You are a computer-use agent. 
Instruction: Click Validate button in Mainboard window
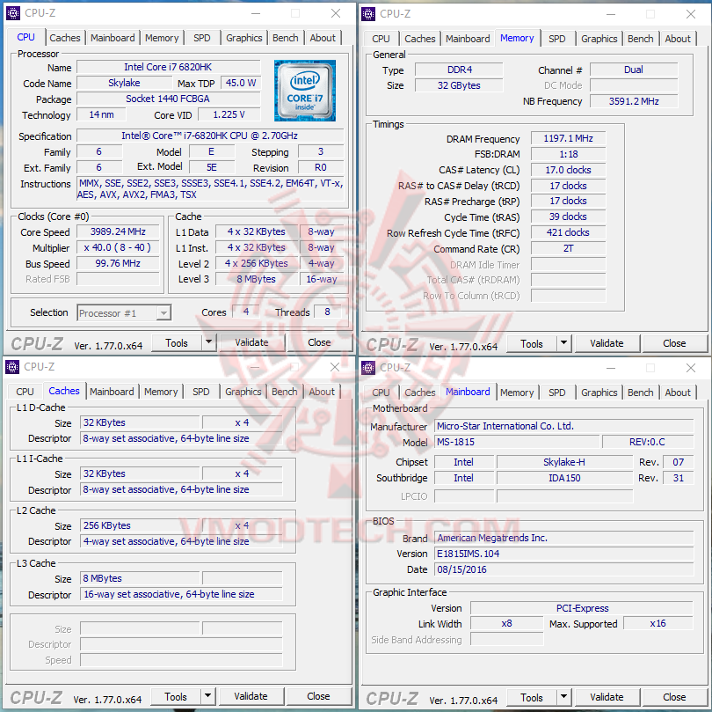point(607,697)
